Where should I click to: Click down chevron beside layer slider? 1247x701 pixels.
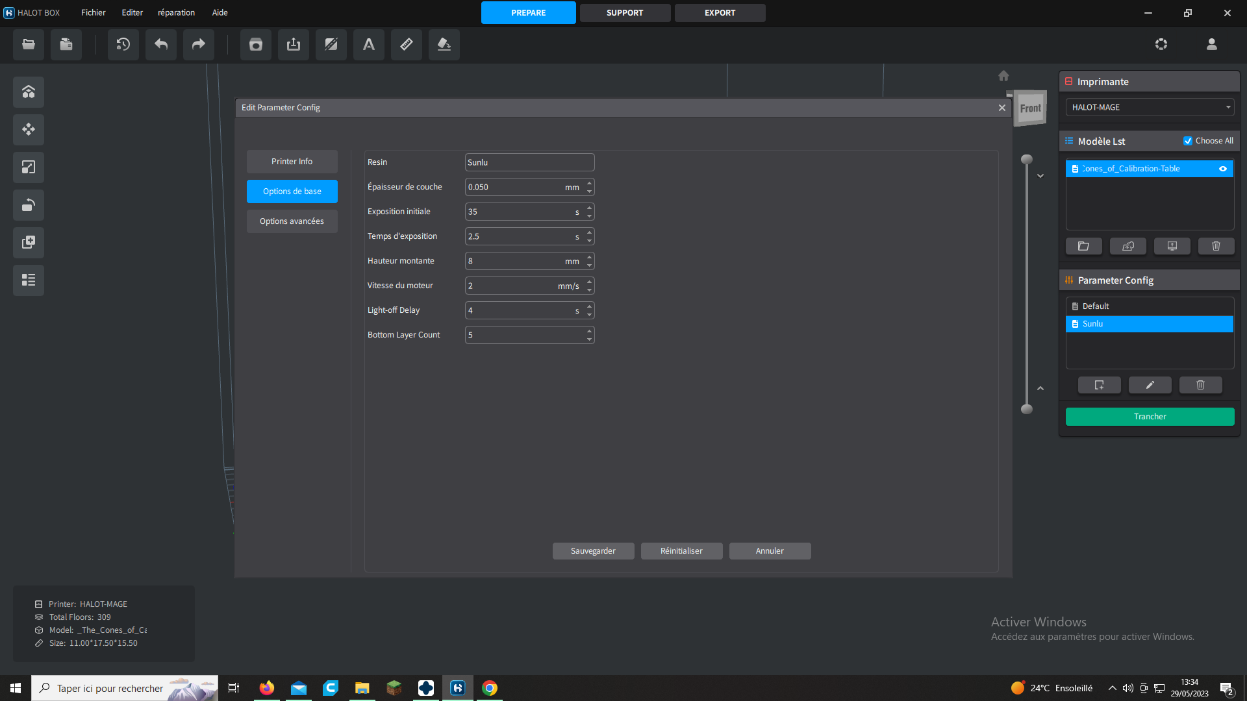1040,176
